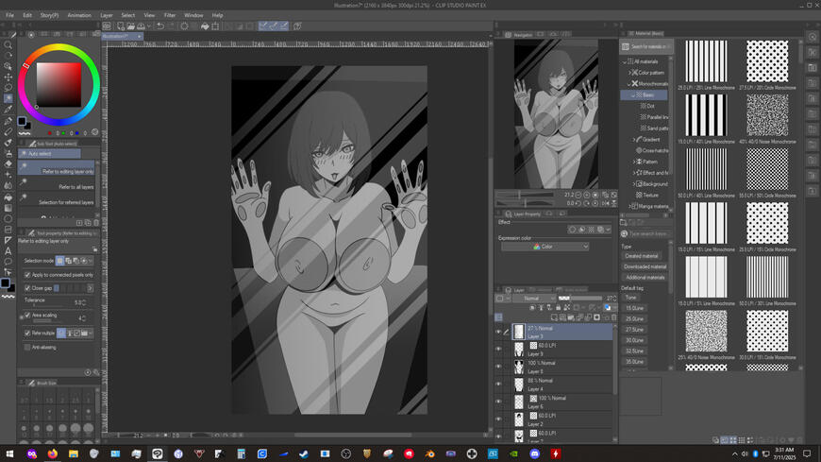Click the Tone default tag button
Image resolution: width=821 pixels, height=462 pixels.
tap(630, 298)
